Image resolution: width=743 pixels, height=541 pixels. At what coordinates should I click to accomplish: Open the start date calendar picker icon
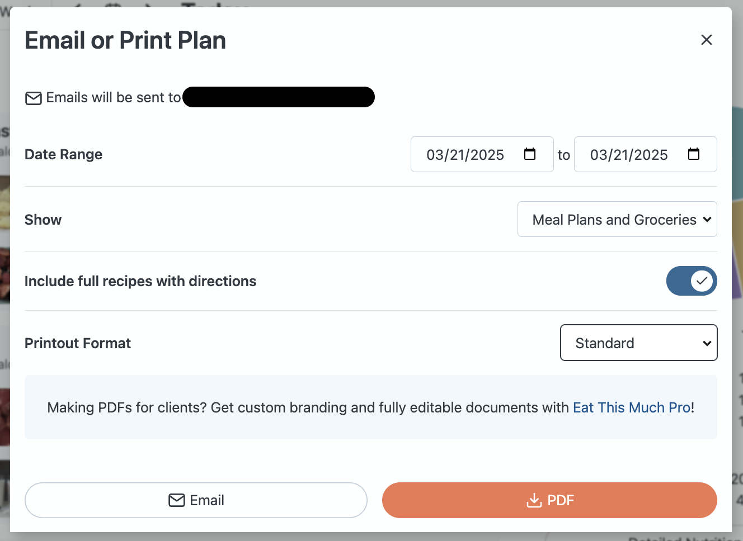tap(529, 154)
